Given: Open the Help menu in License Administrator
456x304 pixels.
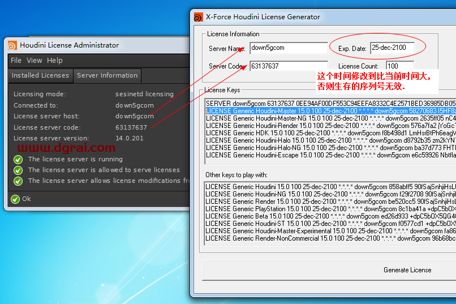Looking at the screenshot, I should 55,61.
